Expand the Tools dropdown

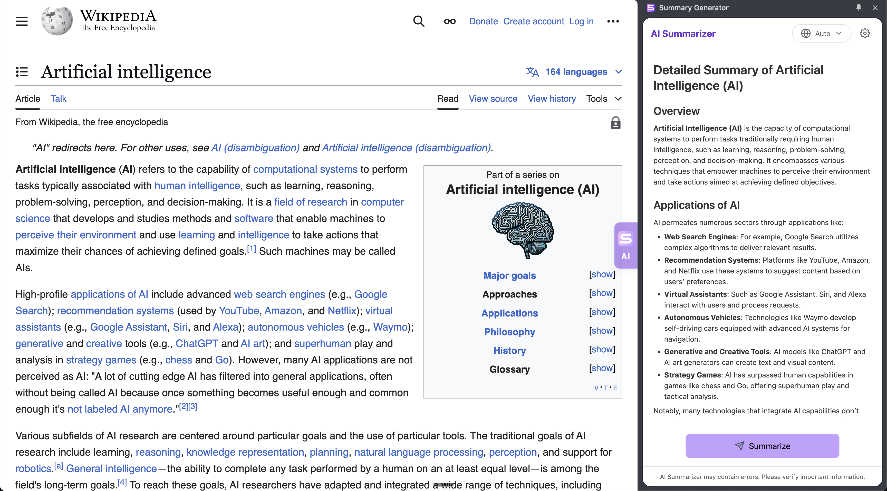click(x=603, y=99)
